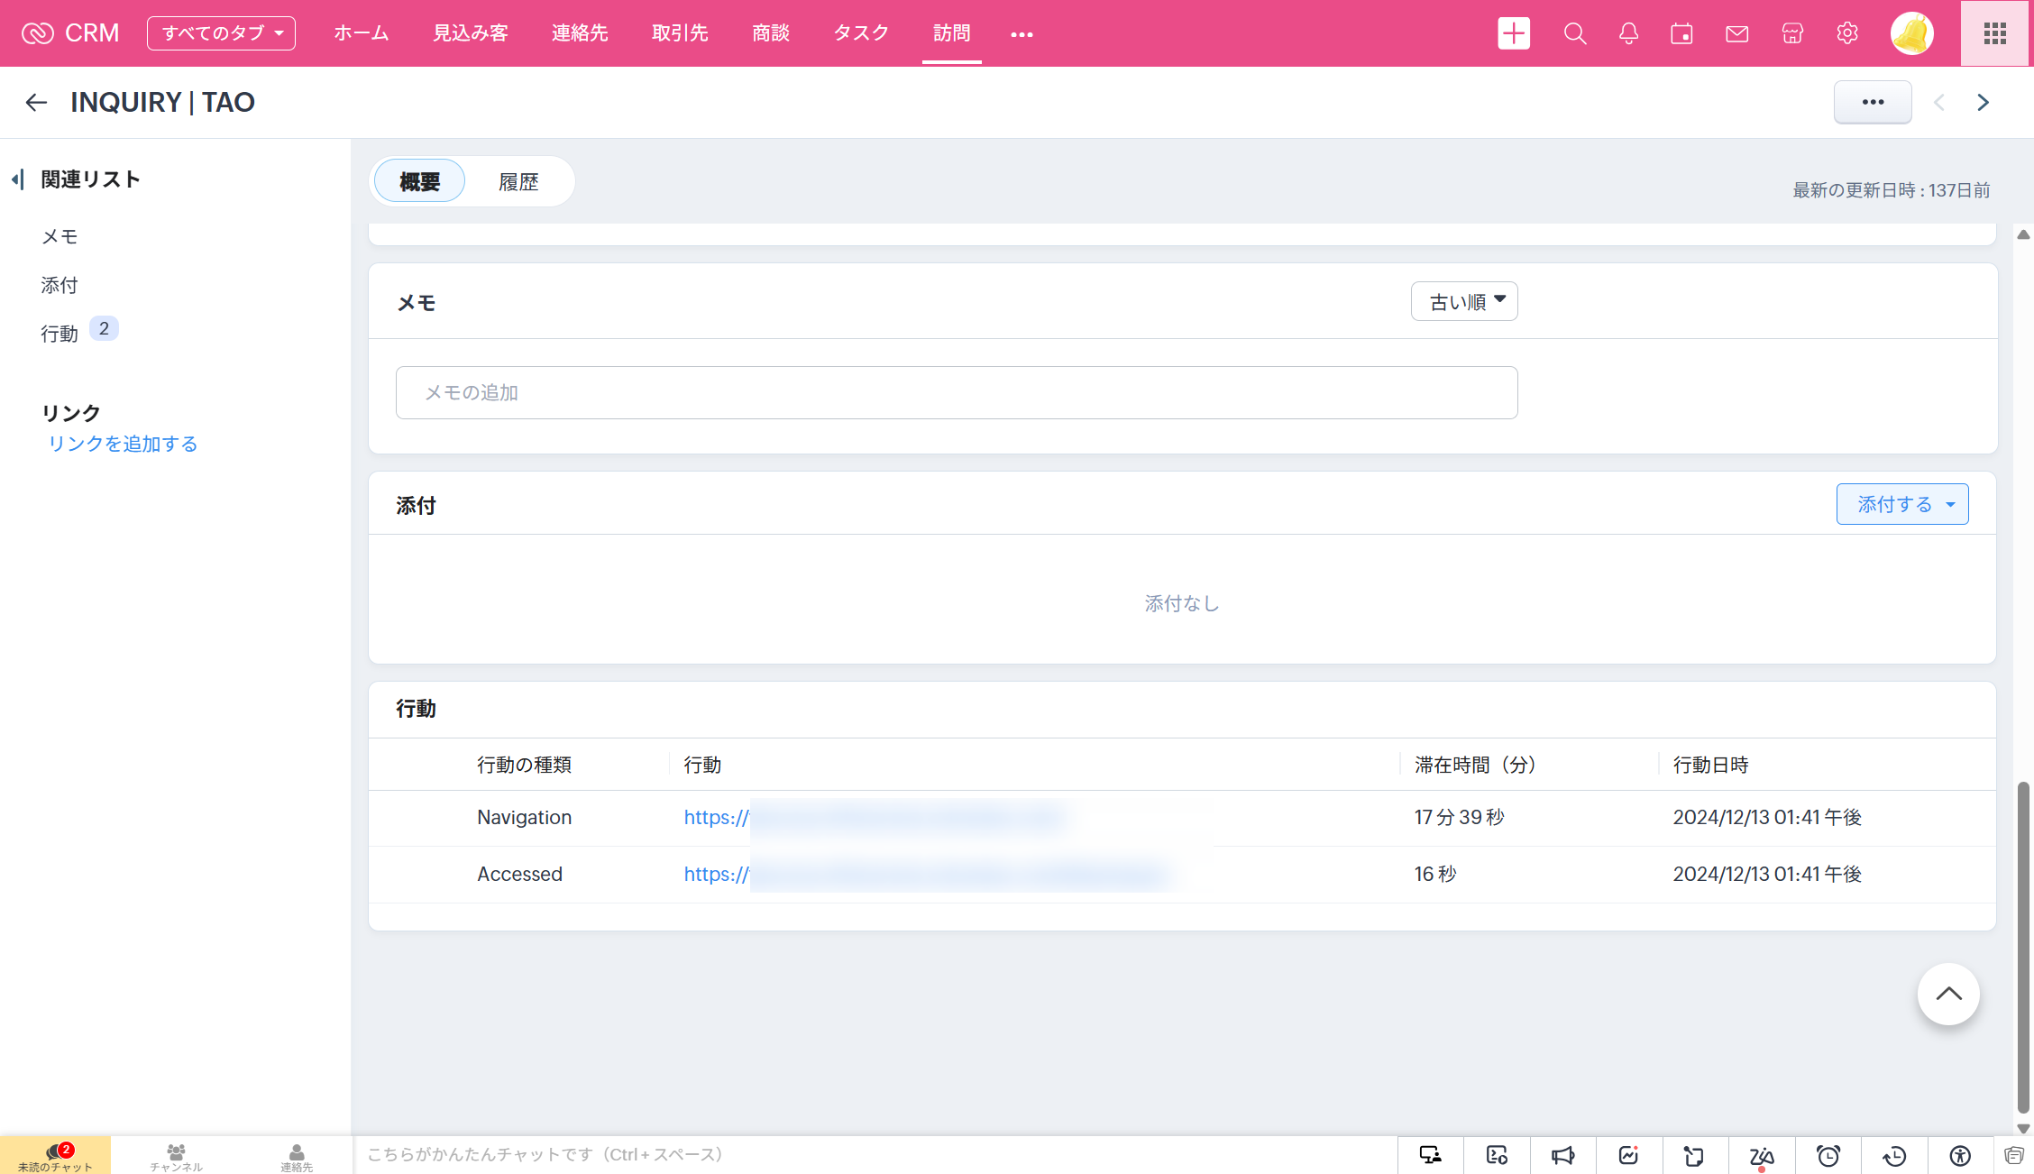2034x1174 pixels.
Task: Click the メモの追加 input field
Action: pos(956,392)
